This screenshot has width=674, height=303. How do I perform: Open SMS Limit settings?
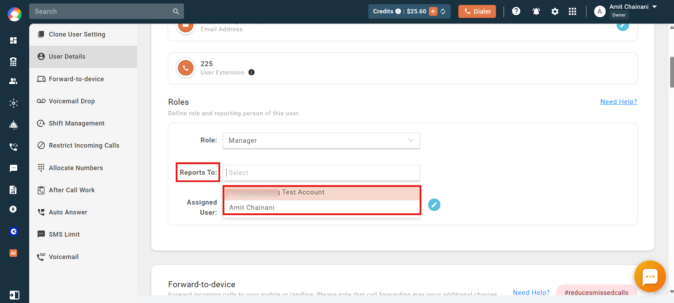pyautogui.click(x=83, y=234)
